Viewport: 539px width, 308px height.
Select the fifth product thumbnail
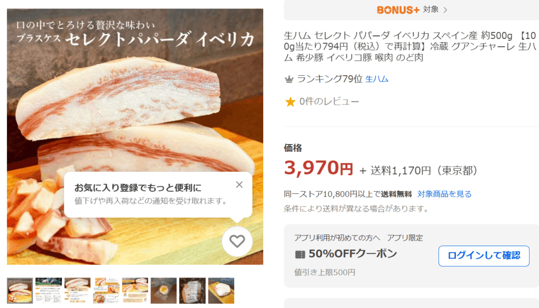(135, 291)
